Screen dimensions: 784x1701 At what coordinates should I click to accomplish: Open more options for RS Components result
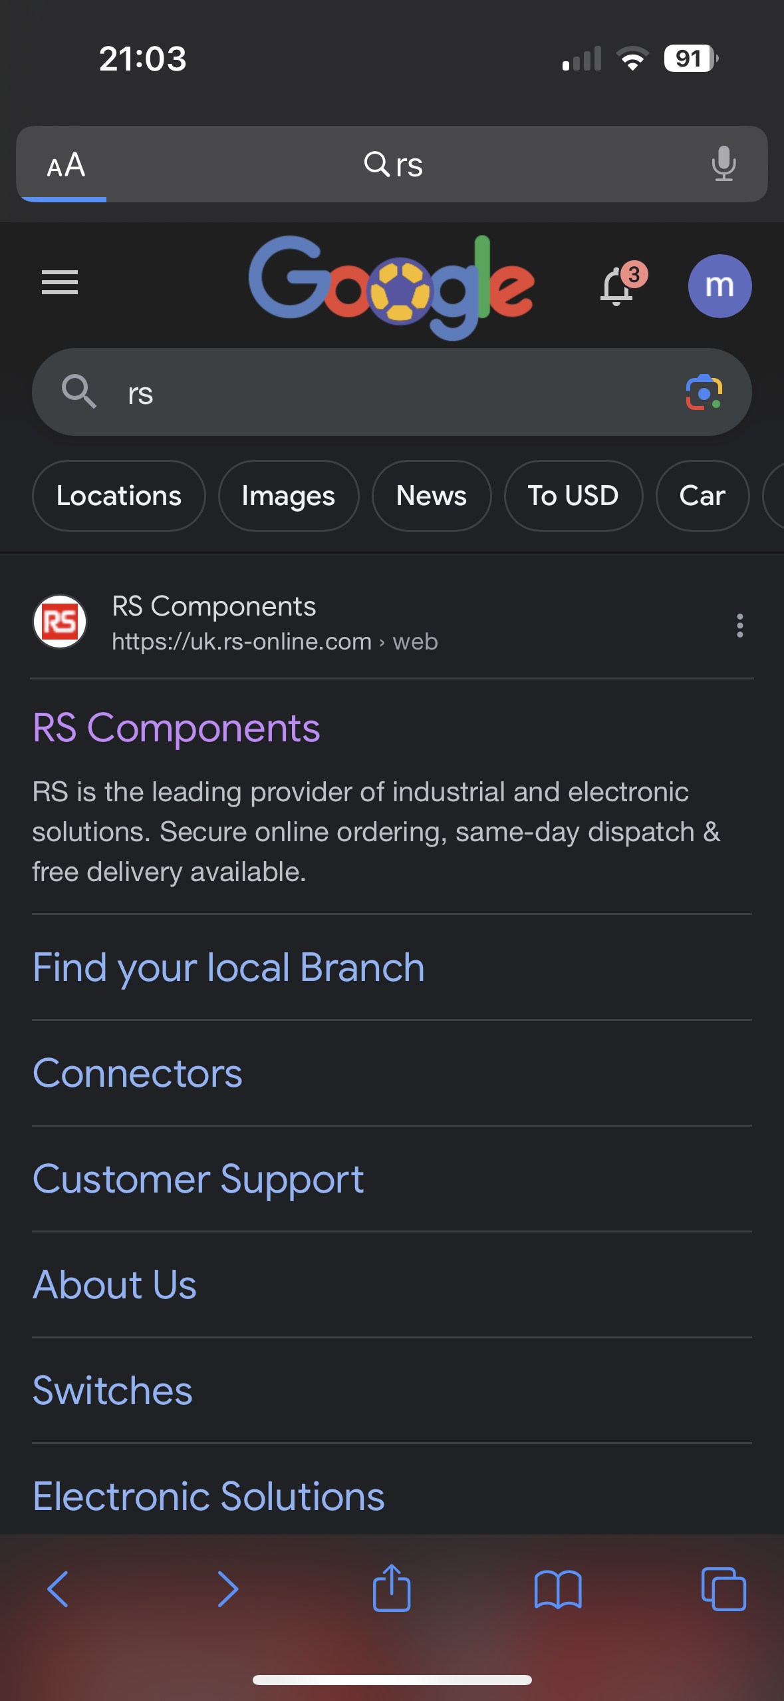(739, 626)
